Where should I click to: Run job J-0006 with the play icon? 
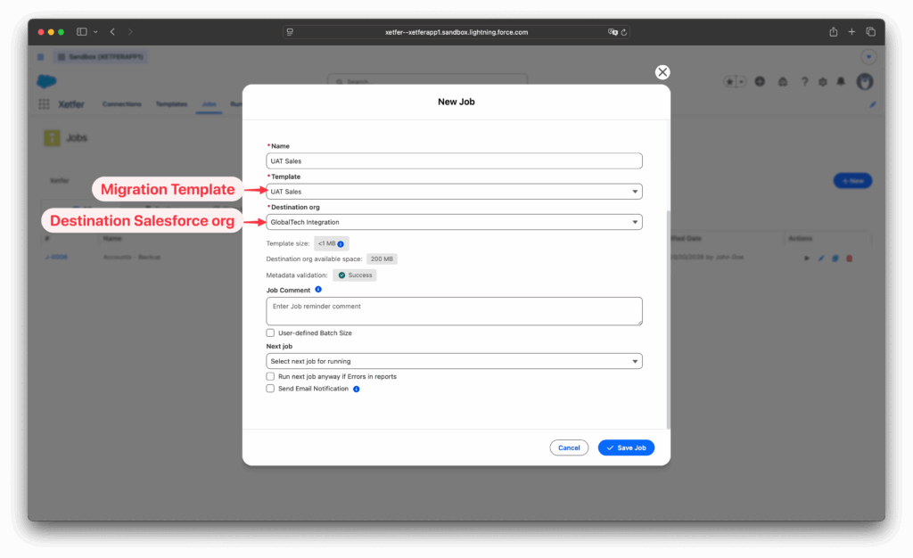806,258
